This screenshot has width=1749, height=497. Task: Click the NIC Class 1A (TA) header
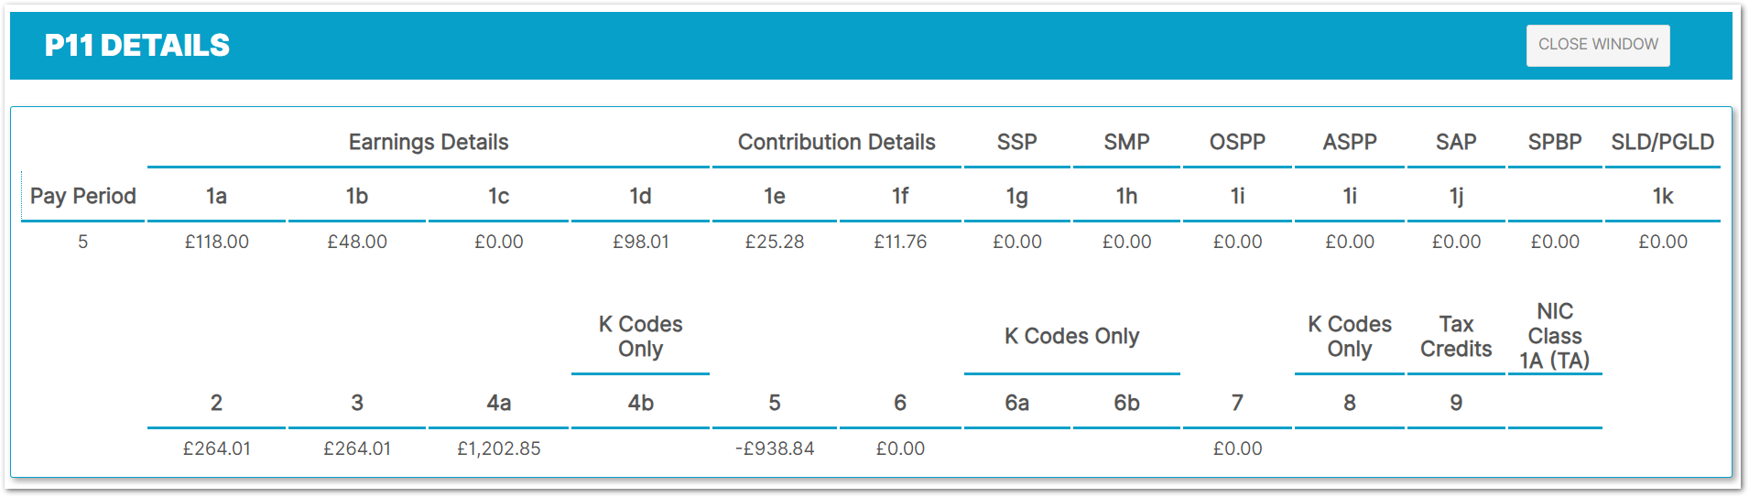pos(1554,336)
